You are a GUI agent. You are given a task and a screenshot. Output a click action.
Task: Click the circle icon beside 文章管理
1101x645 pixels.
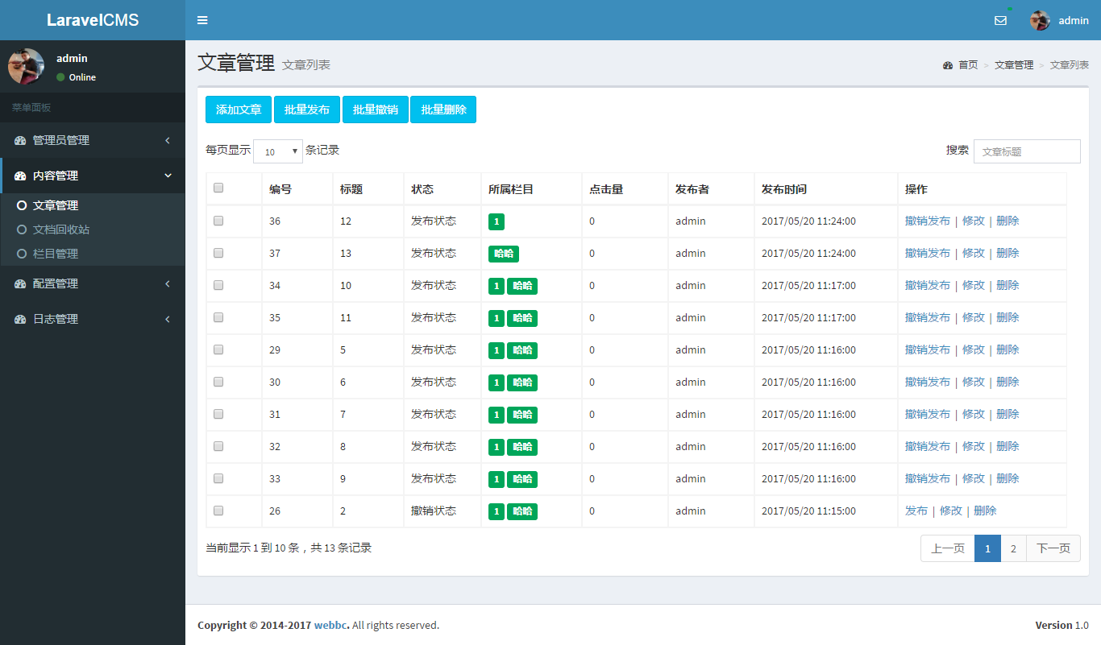[x=22, y=205]
